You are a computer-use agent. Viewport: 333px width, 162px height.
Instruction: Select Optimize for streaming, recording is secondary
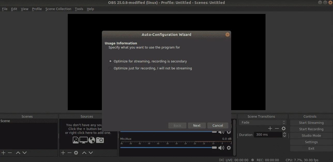point(148,61)
